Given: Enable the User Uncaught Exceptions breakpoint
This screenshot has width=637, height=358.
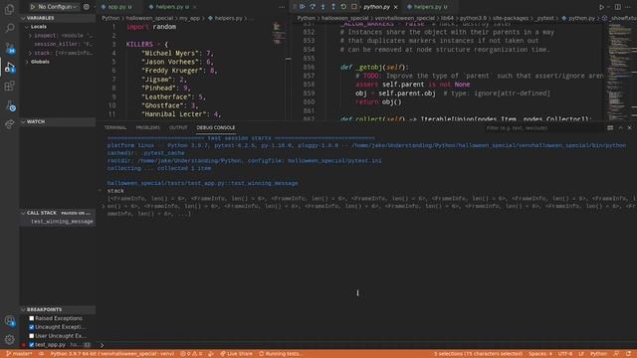Looking at the screenshot, I should click(x=32, y=336).
